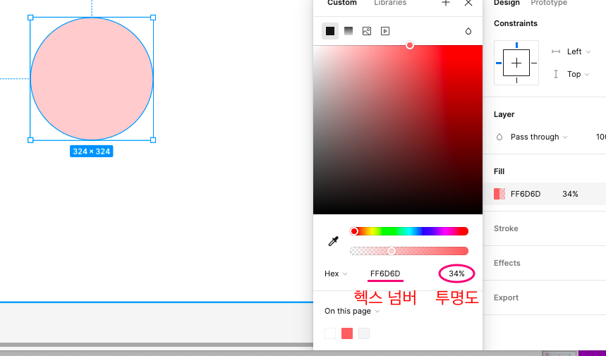Click the Fill section header
The height and width of the screenshot is (356, 606).
pos(499,171)
